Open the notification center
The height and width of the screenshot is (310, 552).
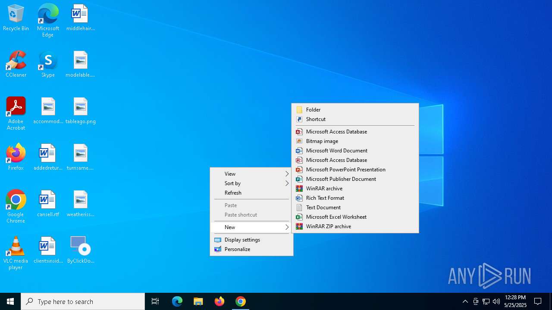[x=538, y=301]
